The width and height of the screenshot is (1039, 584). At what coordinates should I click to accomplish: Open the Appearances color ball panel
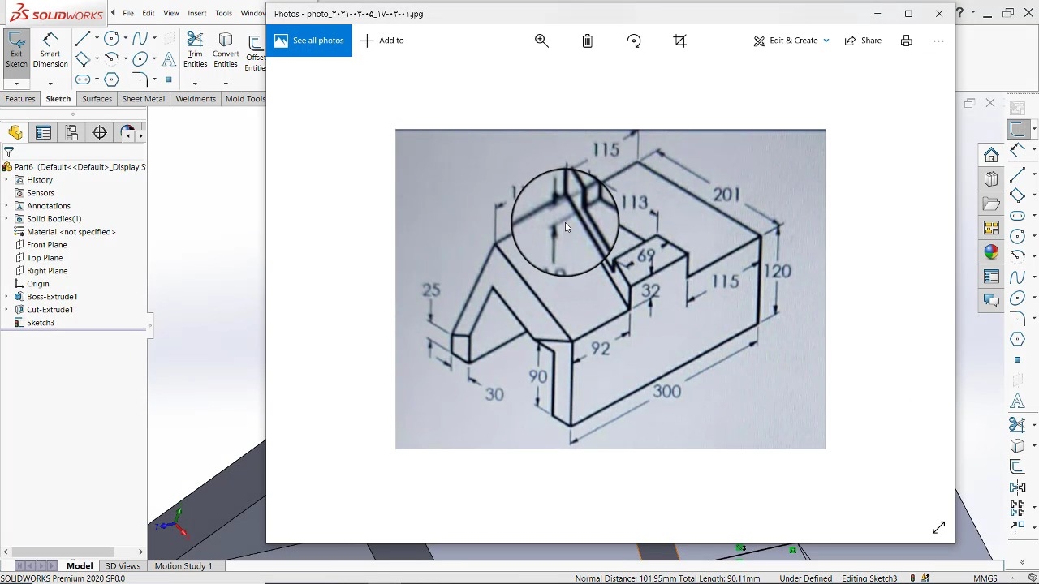click(x=991, y=252)
